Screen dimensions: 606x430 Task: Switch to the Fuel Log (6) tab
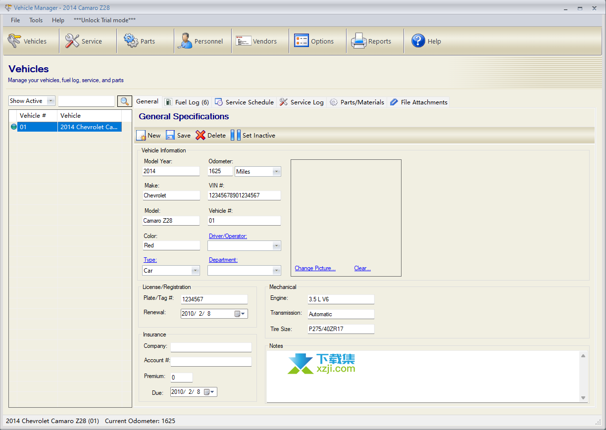click(x=187, y=102)
